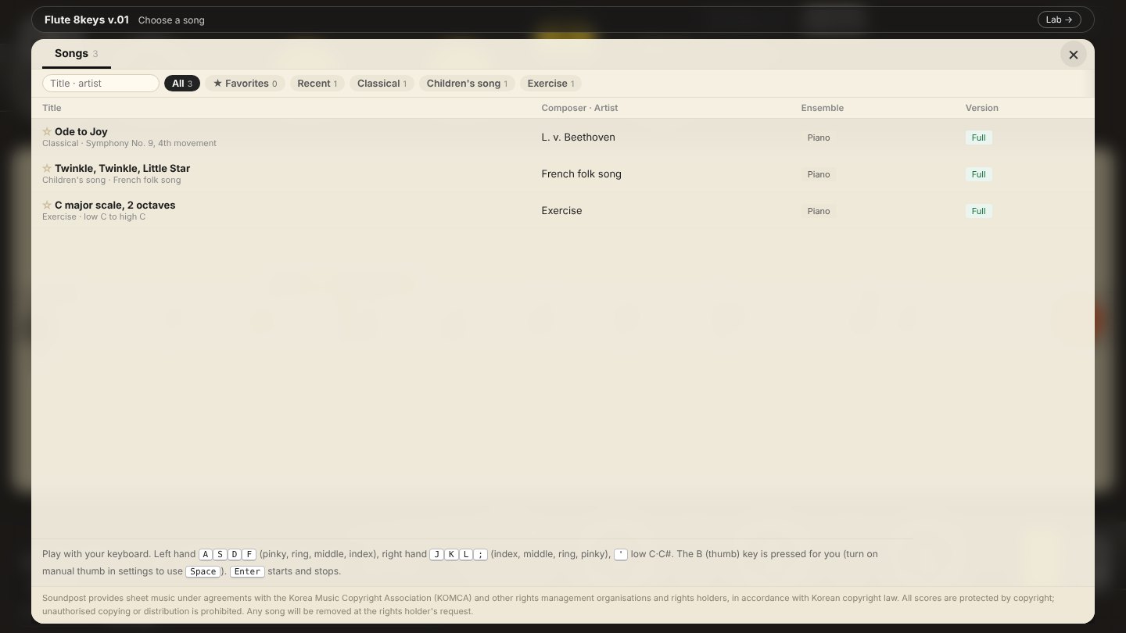Click the Exercise composer cell

click(x=561, y=210)
